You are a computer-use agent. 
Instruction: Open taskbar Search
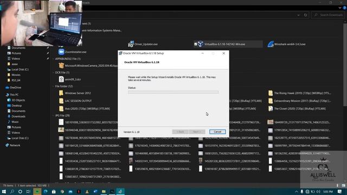12,191
